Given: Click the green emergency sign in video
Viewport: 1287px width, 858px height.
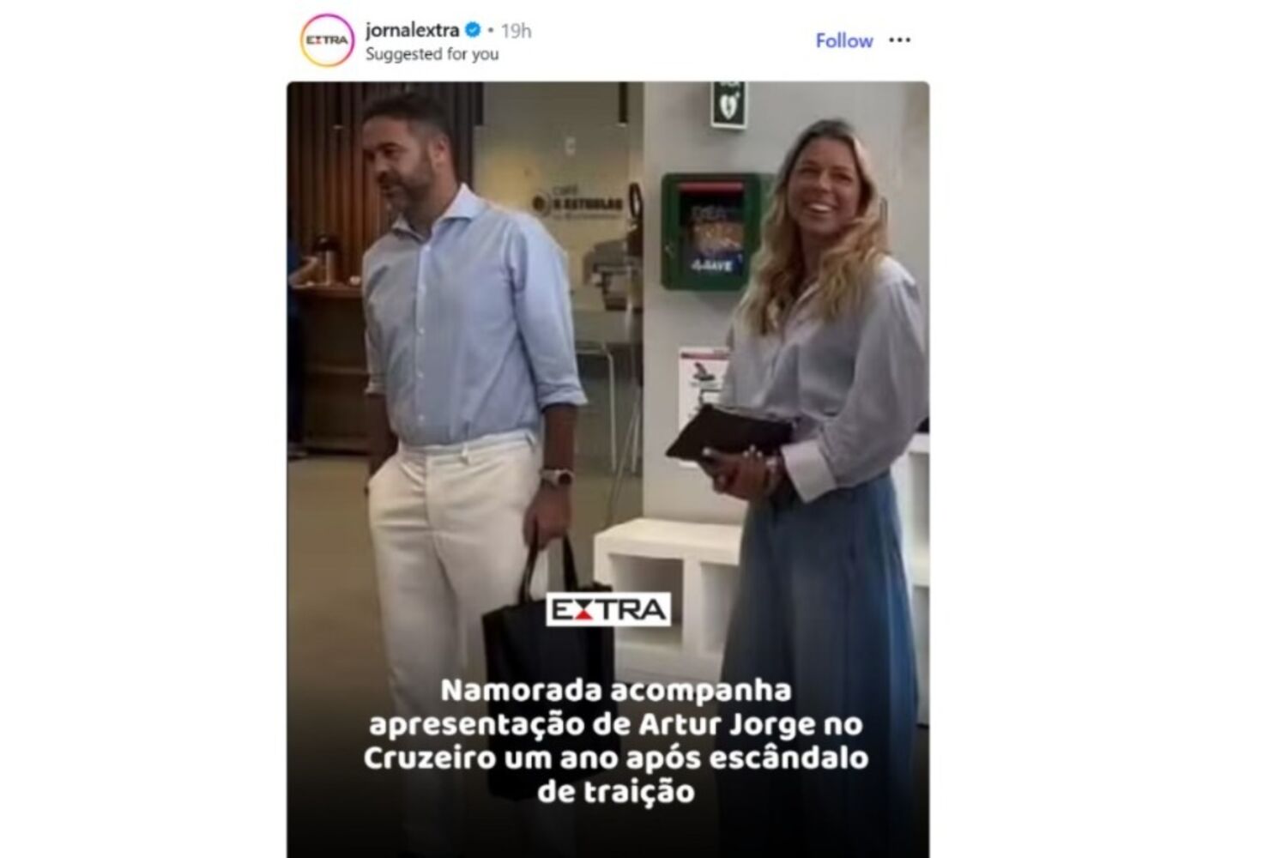Looking at the screenshot, I should click(728, 105).
